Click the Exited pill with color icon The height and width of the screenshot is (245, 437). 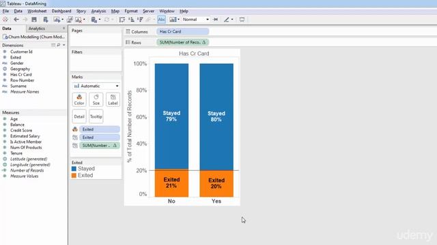tap(100, 129)
